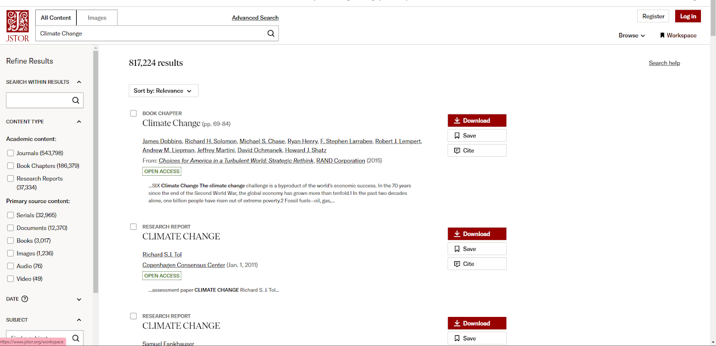
Task: Collapse the Content Type section
Action: pos(79,122)
